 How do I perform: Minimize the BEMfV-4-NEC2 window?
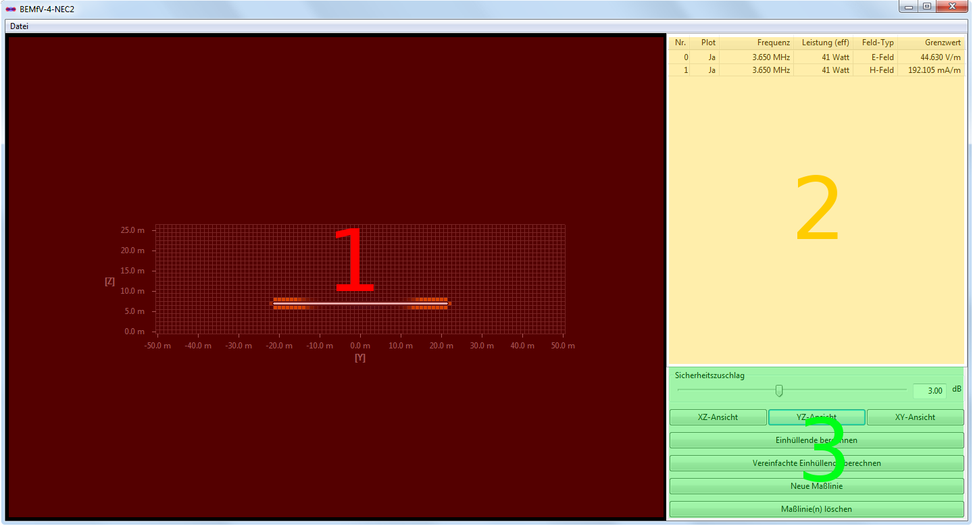pos(909,7)
